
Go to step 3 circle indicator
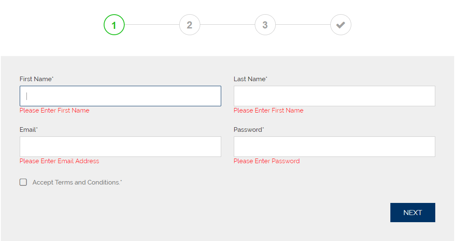click(x=265, y=25)
